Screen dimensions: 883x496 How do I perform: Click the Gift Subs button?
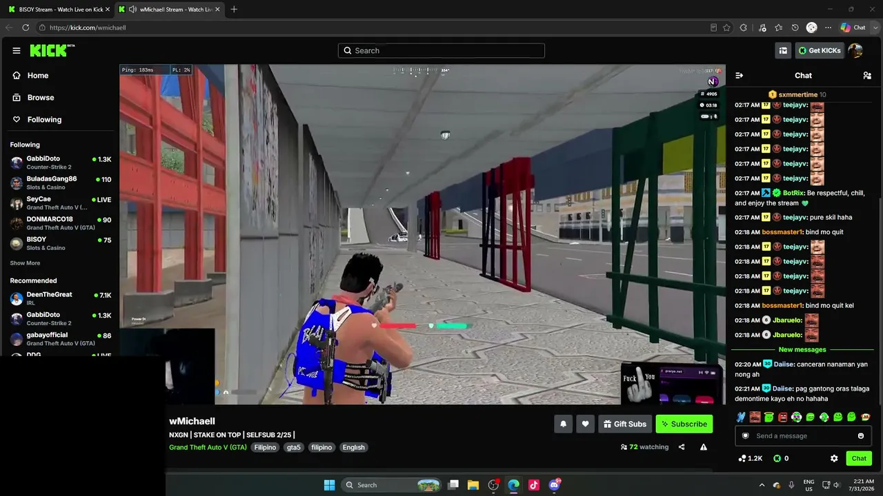point(625,424)
